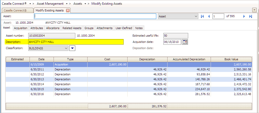Jump to the last asset record
Image resolution: width=259 pixels, height=113 pixels.
click(250, 16)
